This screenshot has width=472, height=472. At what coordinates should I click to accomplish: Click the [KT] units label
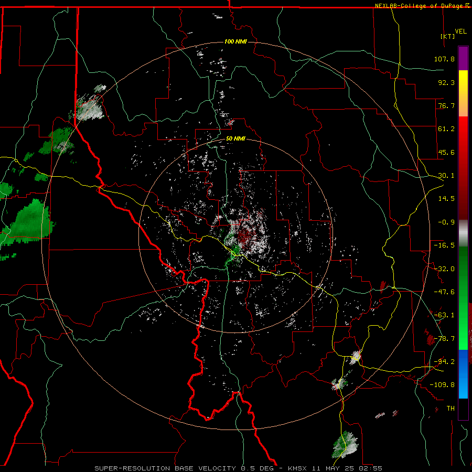(x=447, y=36)
